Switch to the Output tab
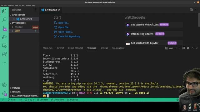200x112 pixels. click(x=60, y=48)
